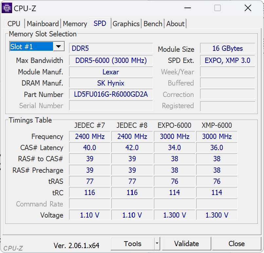This screenshot has width=264, height=253.
Task: Click JEDEC #8 tRC value 116
Action: click(132, 192)
